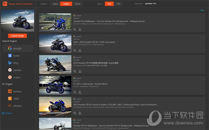This screenshot has width=209, height=130.
Task: Click Top Speed result motorcycle thumbnail
Action: [x=55, y=44]
